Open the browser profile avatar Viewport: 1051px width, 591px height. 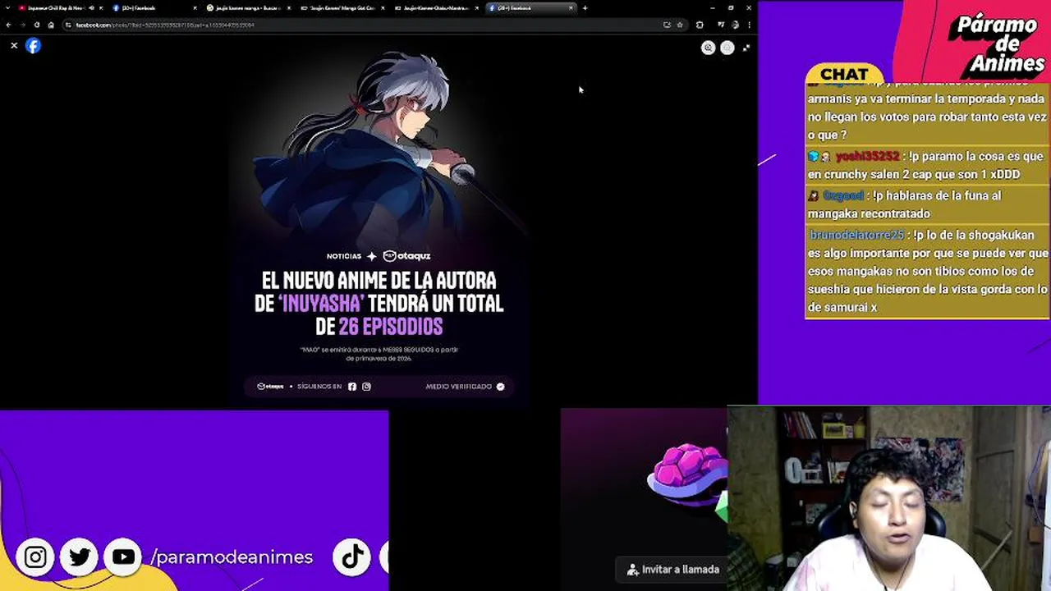point(736,25)
